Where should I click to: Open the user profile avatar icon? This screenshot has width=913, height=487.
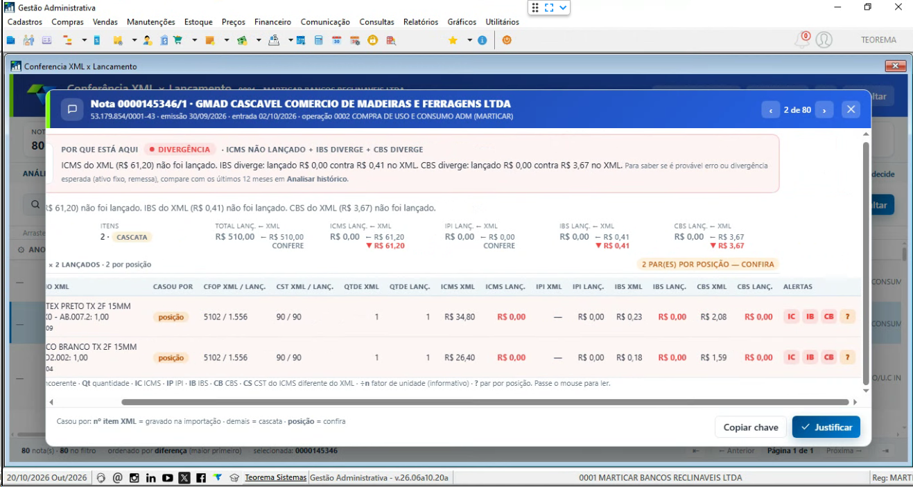[824, 39]
